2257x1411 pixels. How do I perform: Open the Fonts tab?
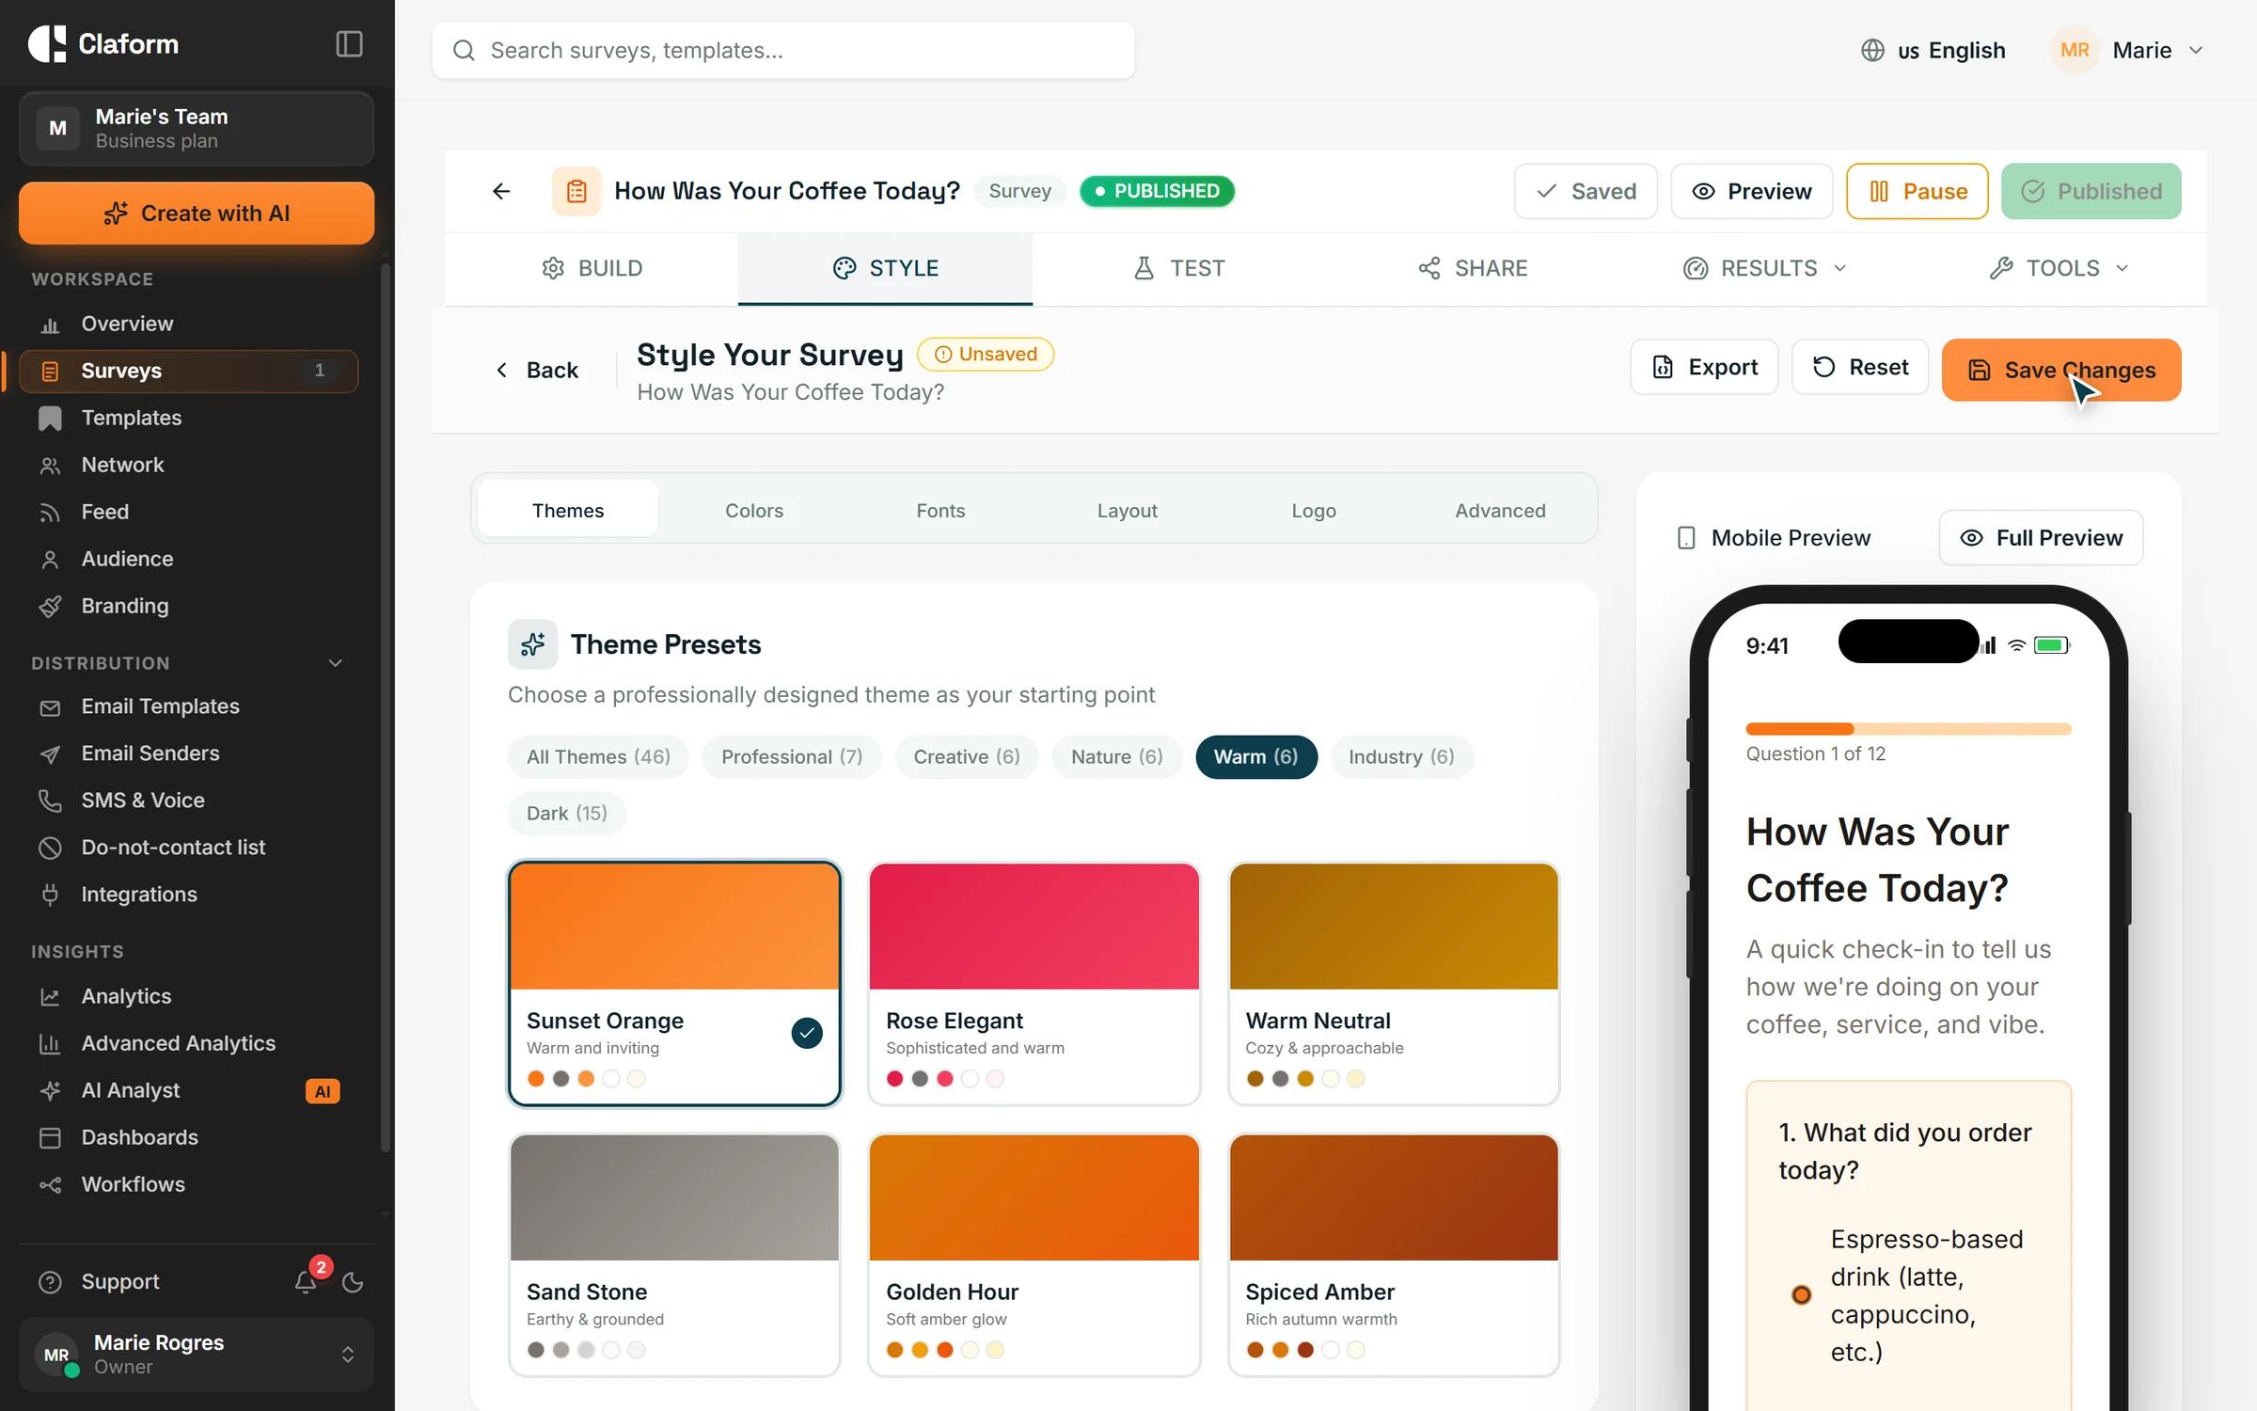940,511
